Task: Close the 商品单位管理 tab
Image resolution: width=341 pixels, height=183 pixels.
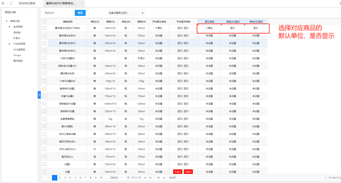Action: (x=40, y=3)
